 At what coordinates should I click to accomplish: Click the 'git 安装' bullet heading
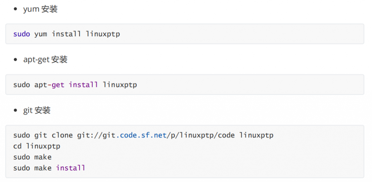(37, 110)
